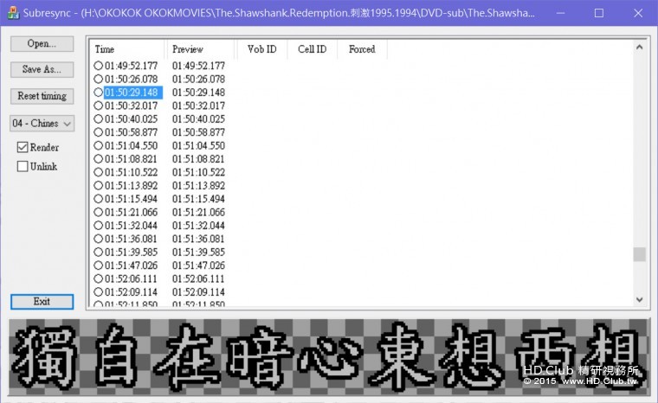Screen dimensions: 658x403
Task: Toggle the circle marker for 01:50:58.877
Action: click(x=98, y=132)
